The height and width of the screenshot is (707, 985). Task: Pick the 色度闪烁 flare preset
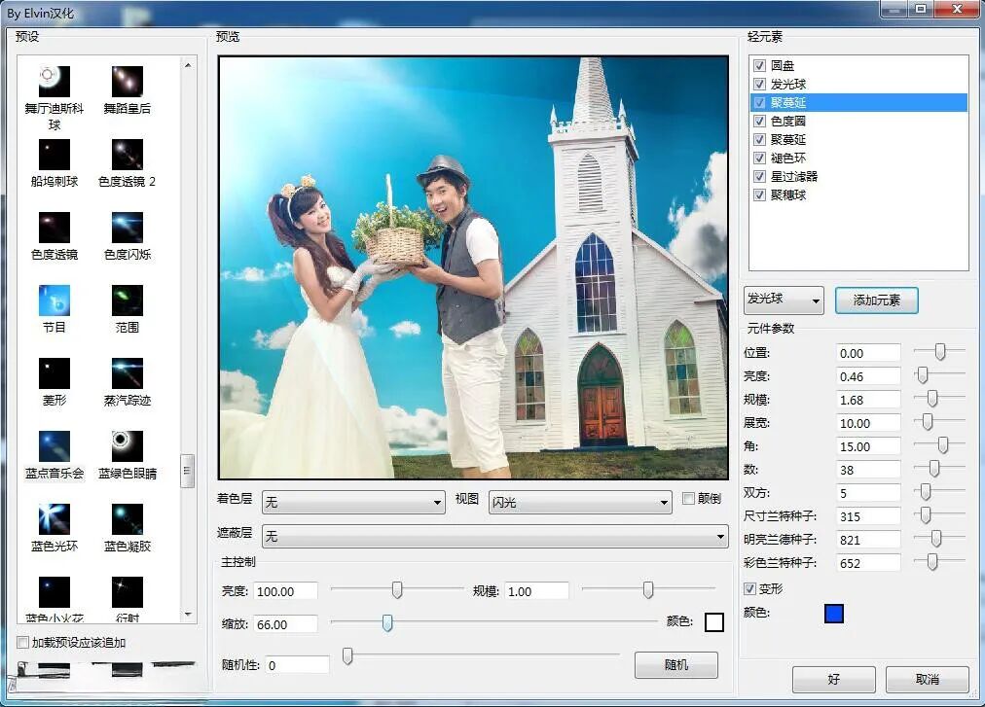click(x=128, y=227)
